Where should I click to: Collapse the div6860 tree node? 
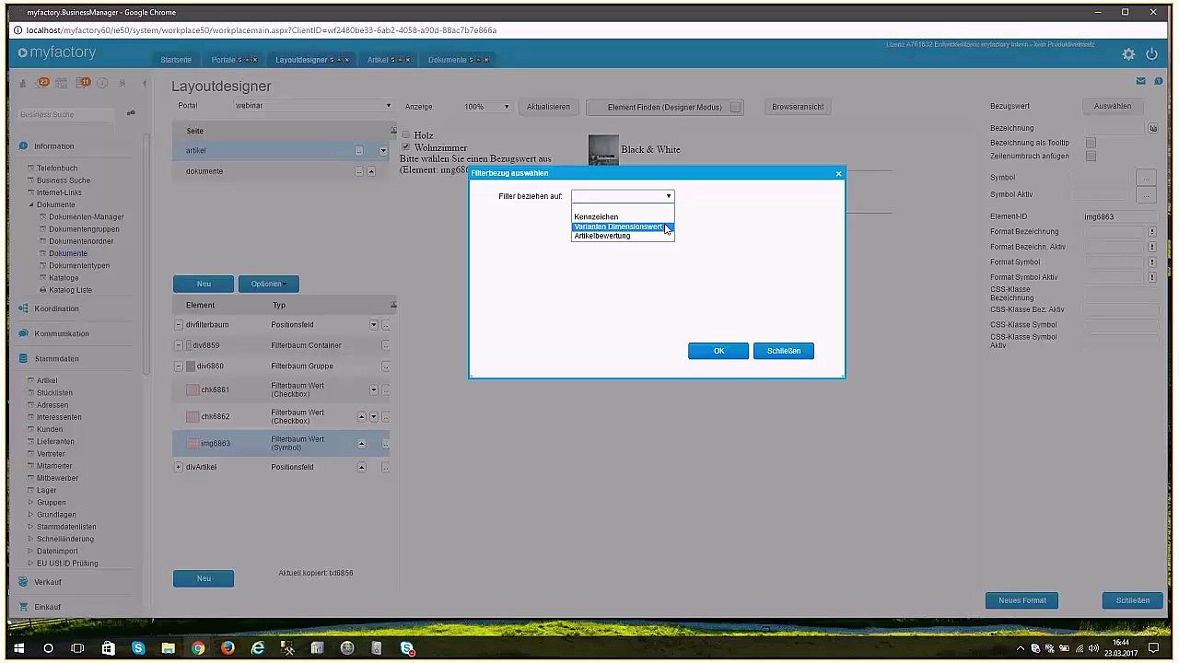179,366
